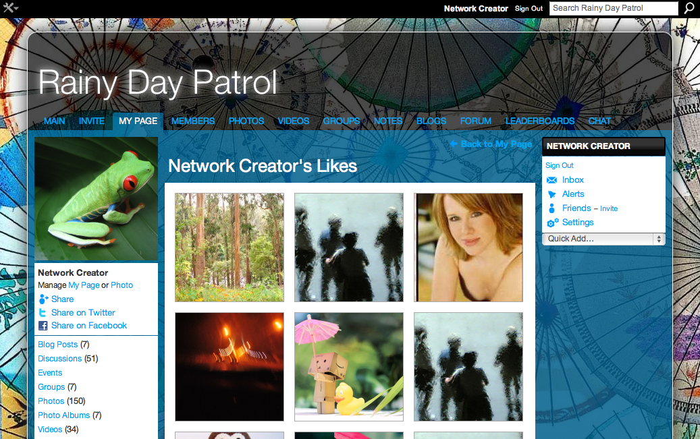Click the Share link
This screenshot has height=439, width=700.
click(63, 299)
